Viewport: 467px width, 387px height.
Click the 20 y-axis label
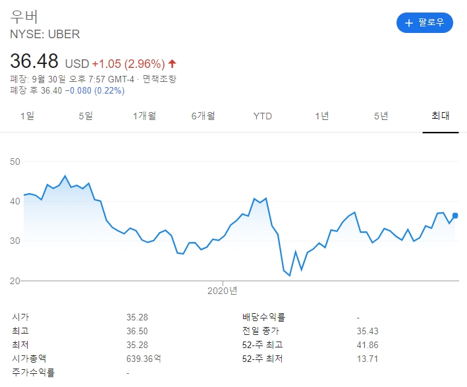coord(15,281)
